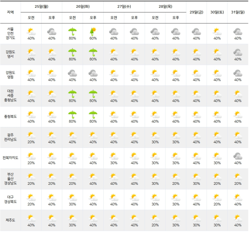The width and height of the screenshot is (249, 232).
Task: Click the 20% value for 제주도 on 28일 오전
Action: (155, 225)
